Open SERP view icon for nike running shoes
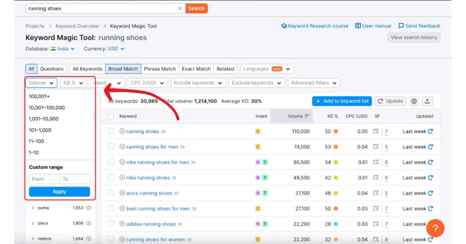The width and height of the screenshot is (466, 244). tap(376, 178)
